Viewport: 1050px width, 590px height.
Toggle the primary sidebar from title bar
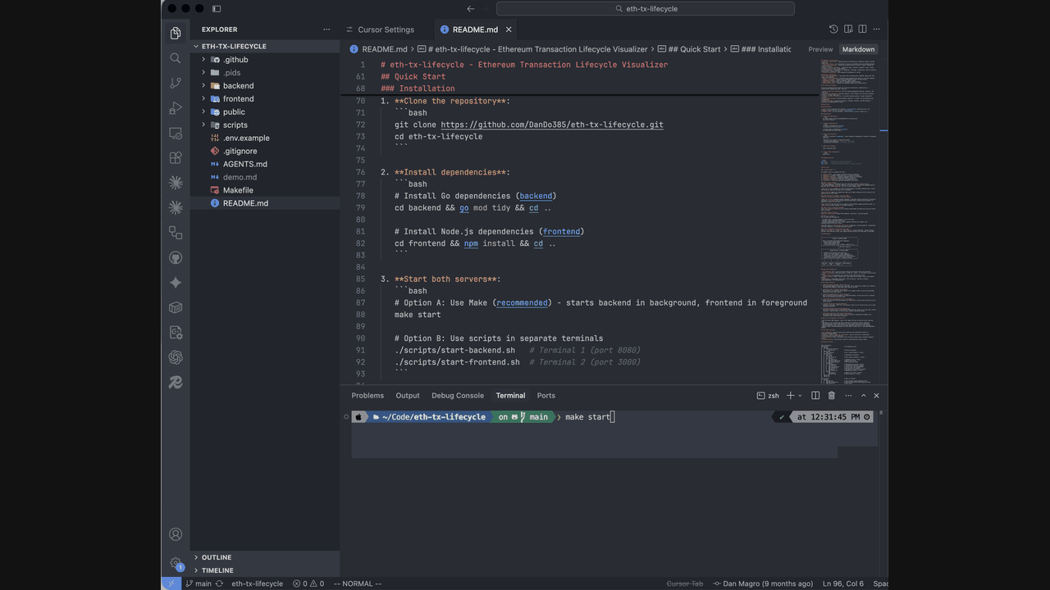coord(217,8)
